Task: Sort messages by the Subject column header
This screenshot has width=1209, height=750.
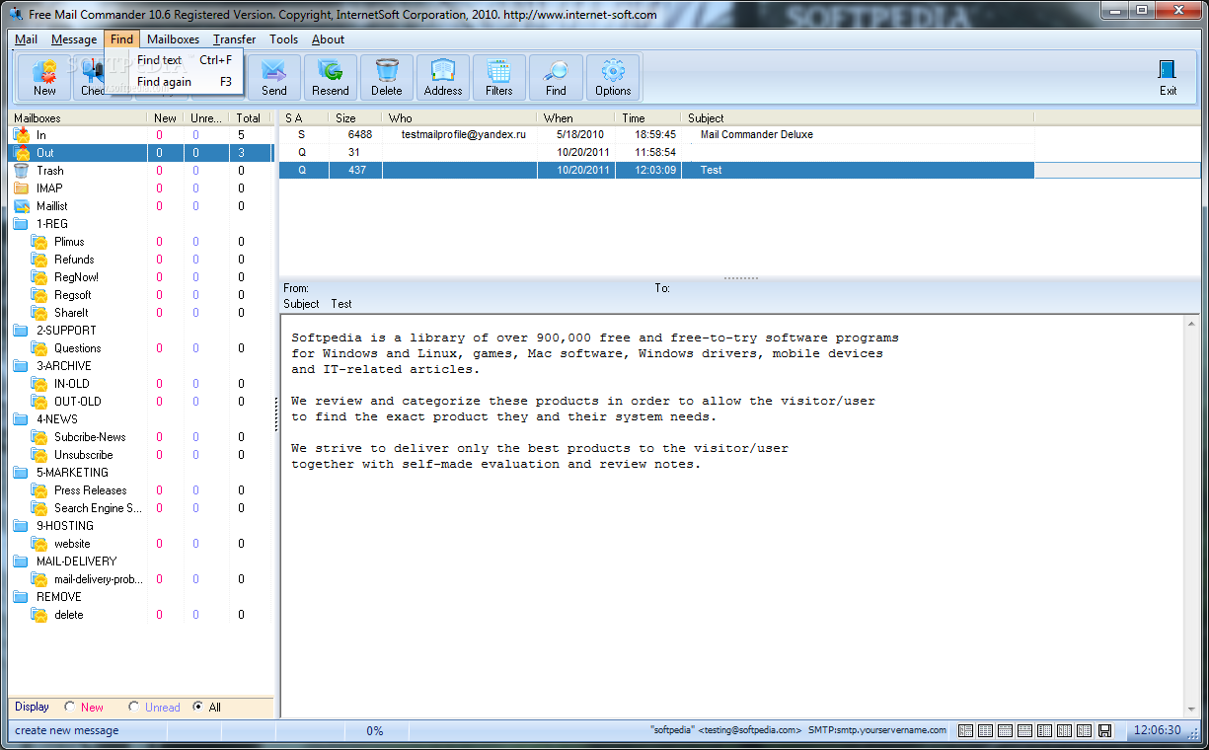Action: pos(857,118)
